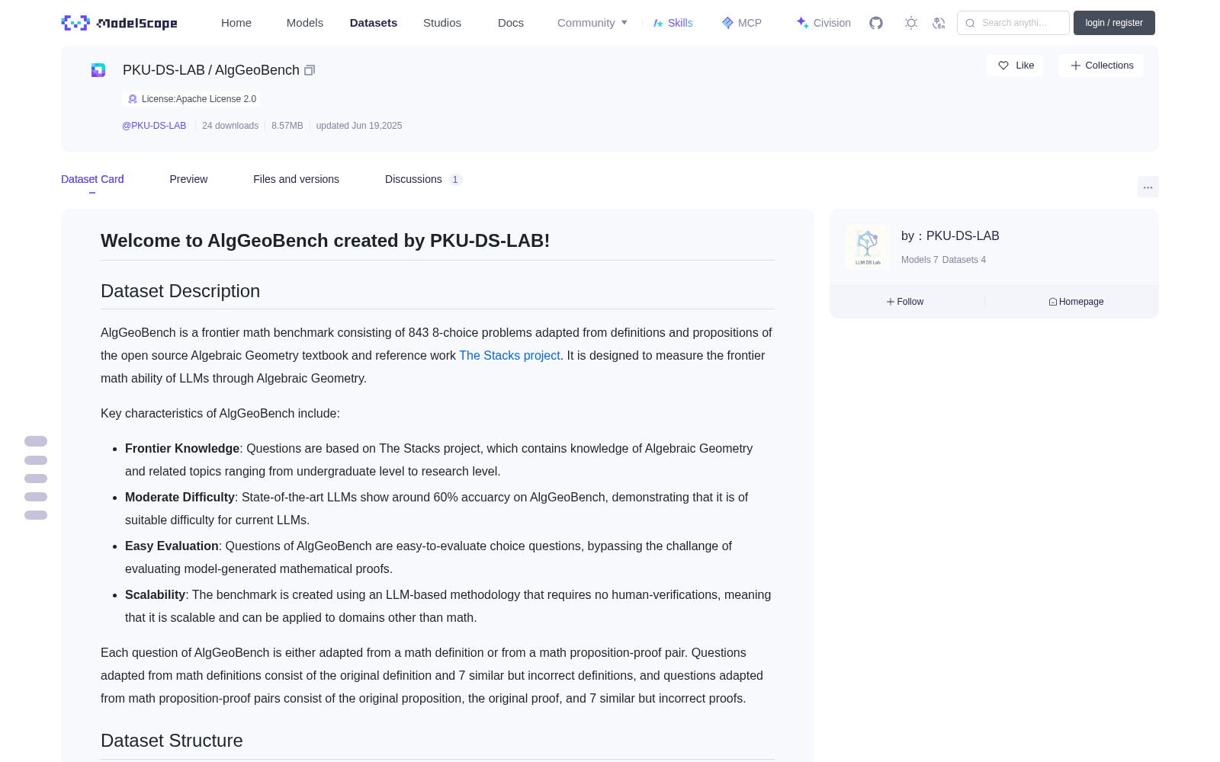Open the GitHub icon link
The image size is (1220, 762).
pos(876,23)
